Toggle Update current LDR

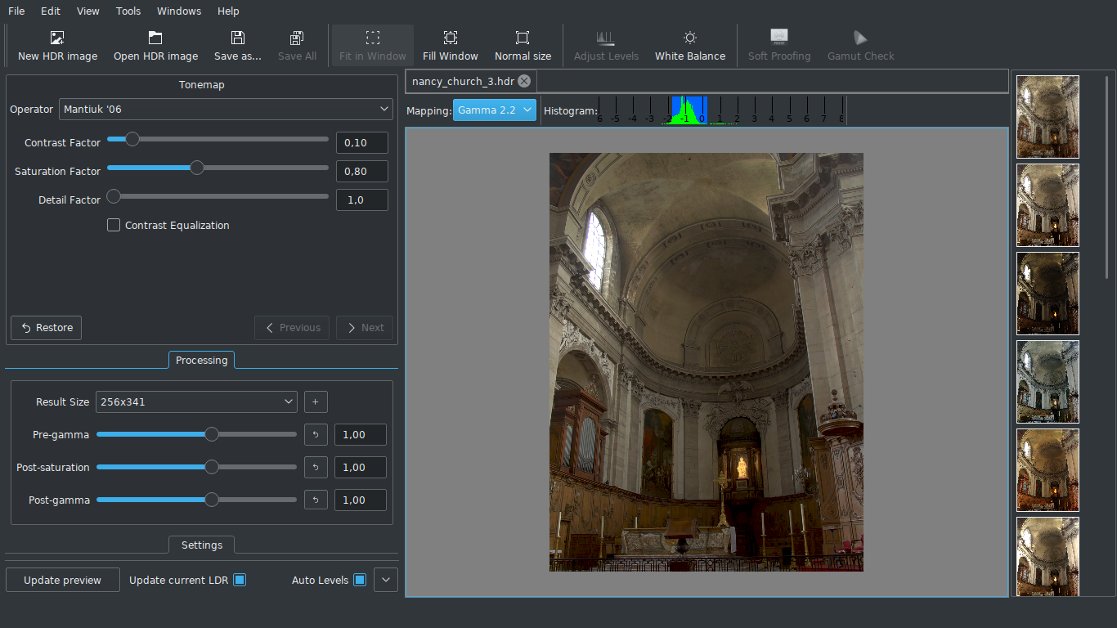point(240,579)
